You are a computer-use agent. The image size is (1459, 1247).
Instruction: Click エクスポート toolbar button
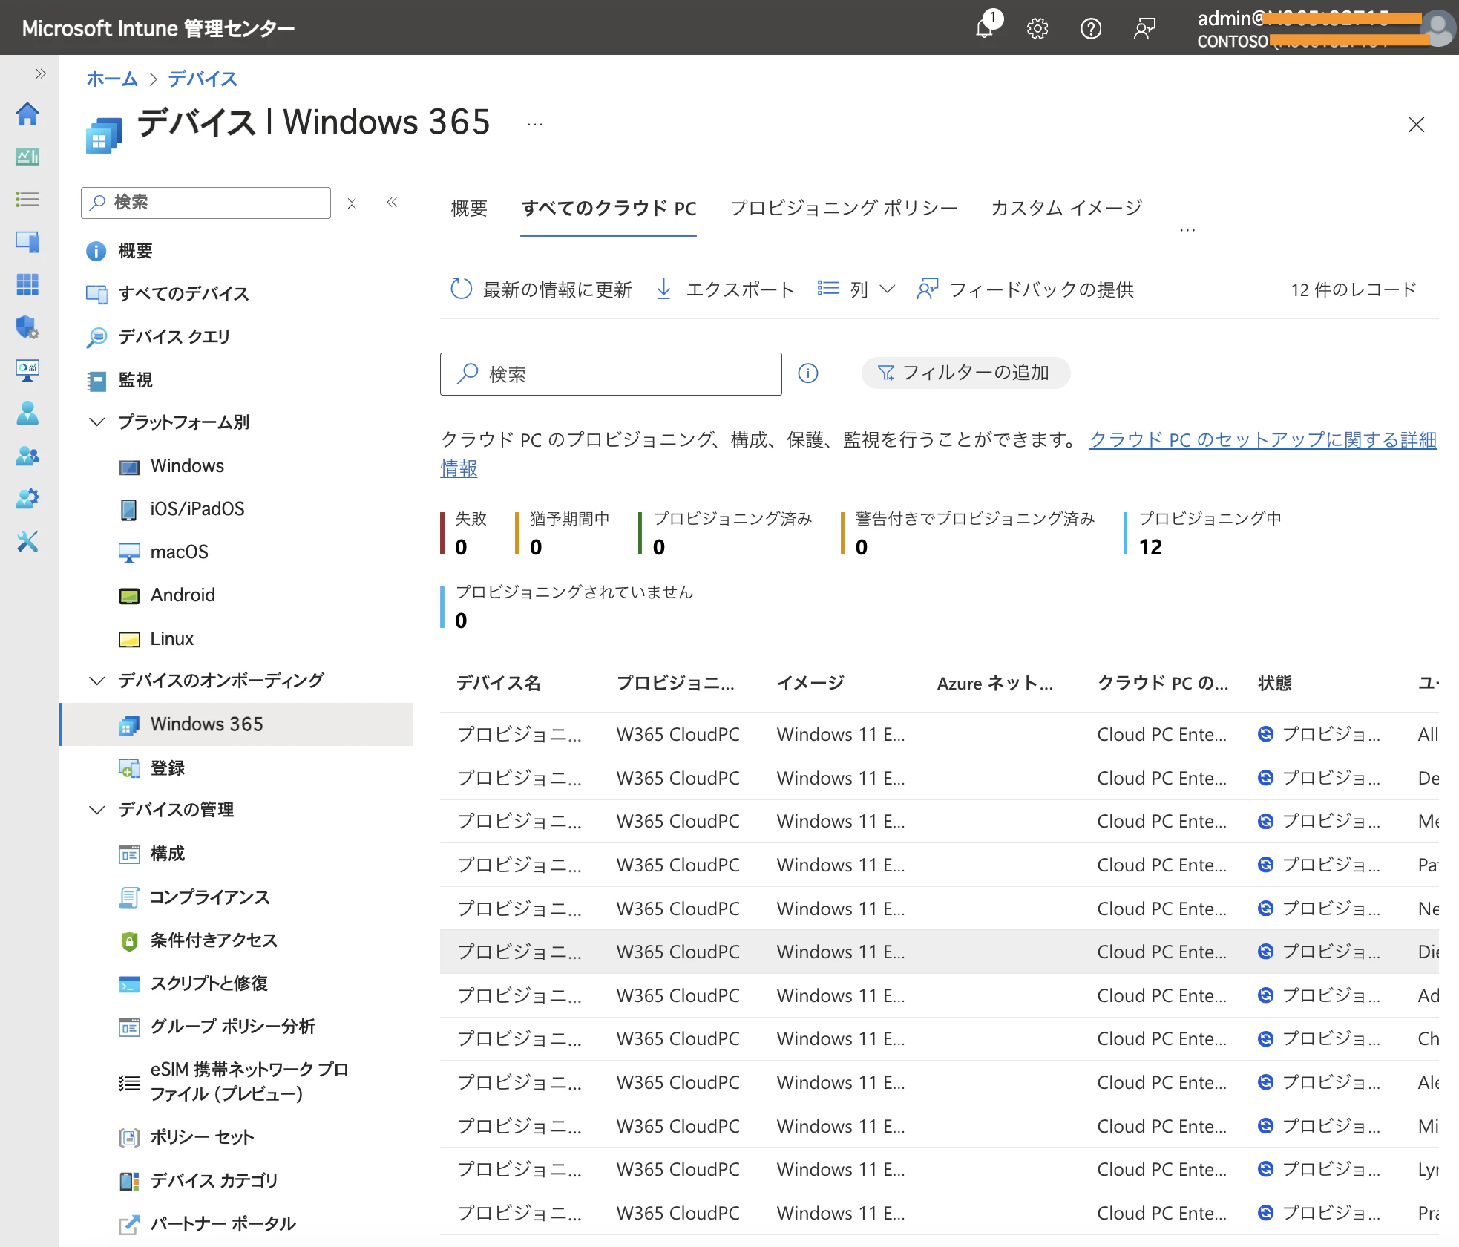click(725, 289)
